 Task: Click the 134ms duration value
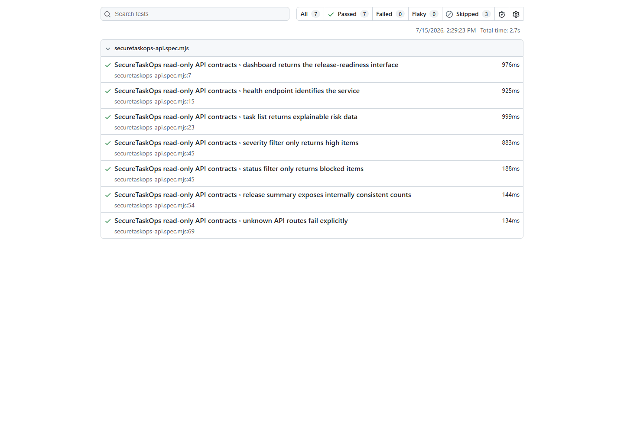click(510, 220)
